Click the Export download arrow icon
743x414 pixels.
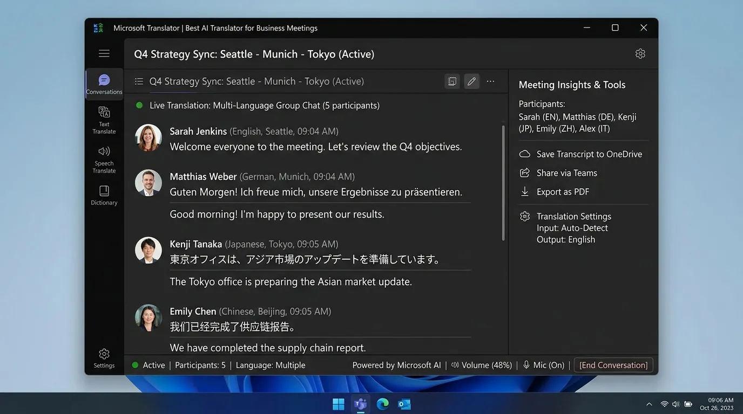525,191
